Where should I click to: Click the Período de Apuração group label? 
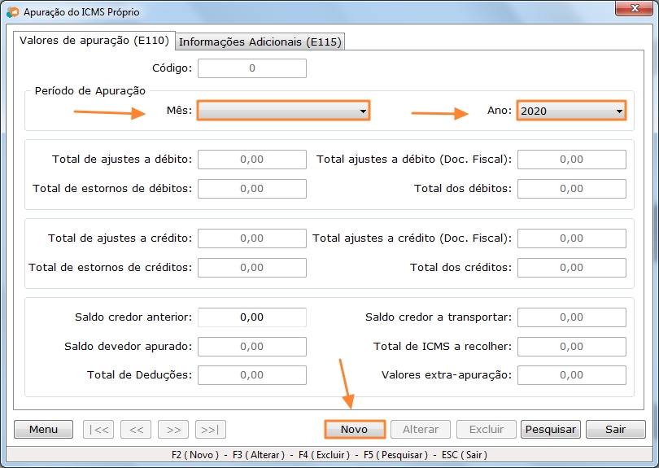pos(90,91)
